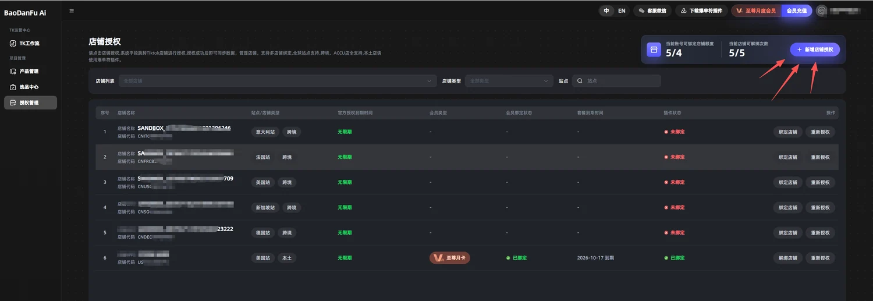Click 重新授权 in the 美国站 跨境 row

(x=821, y=182)
